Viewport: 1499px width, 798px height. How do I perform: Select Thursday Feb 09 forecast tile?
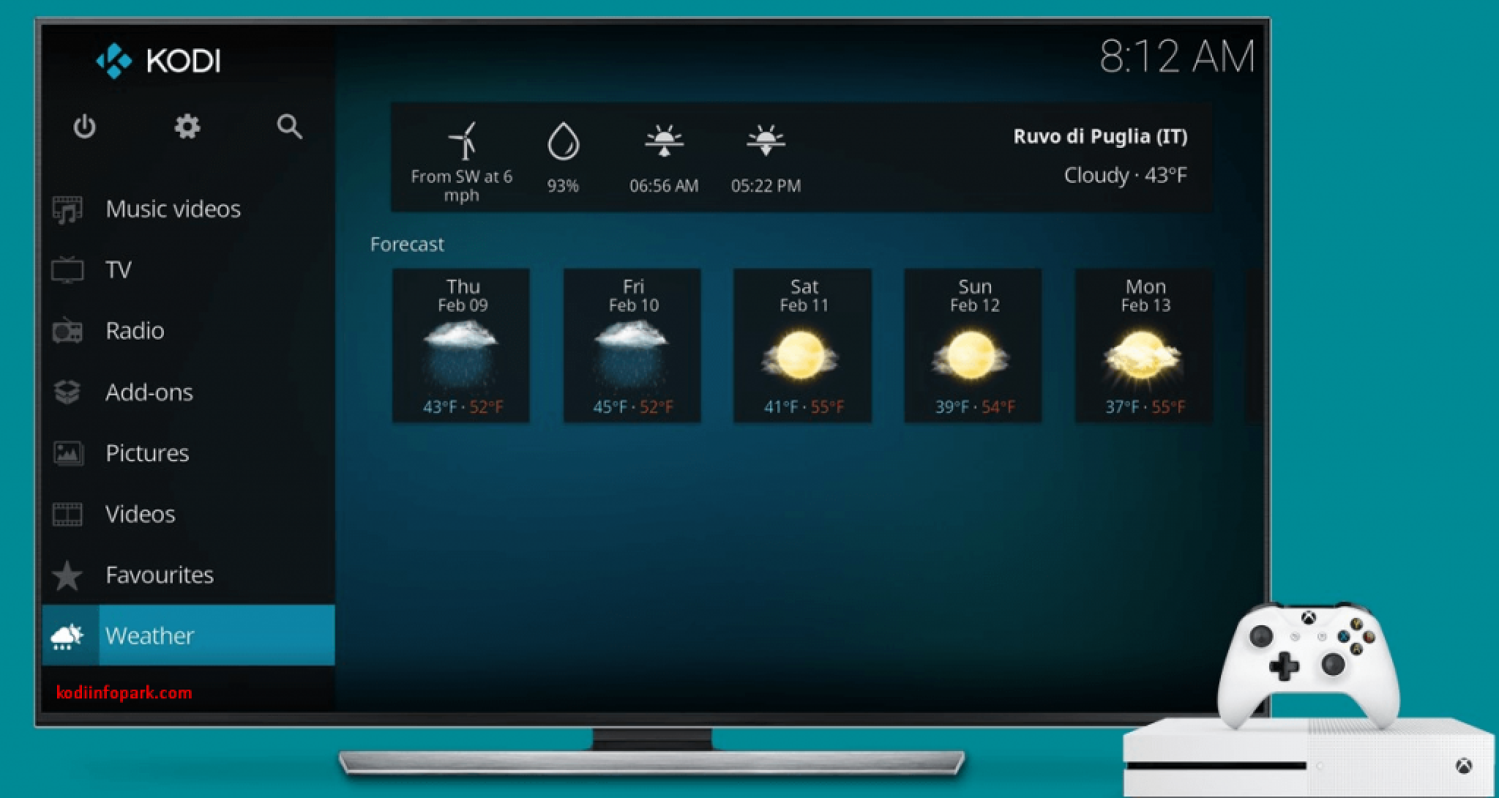pyautogui.click(x=463, y=346)
